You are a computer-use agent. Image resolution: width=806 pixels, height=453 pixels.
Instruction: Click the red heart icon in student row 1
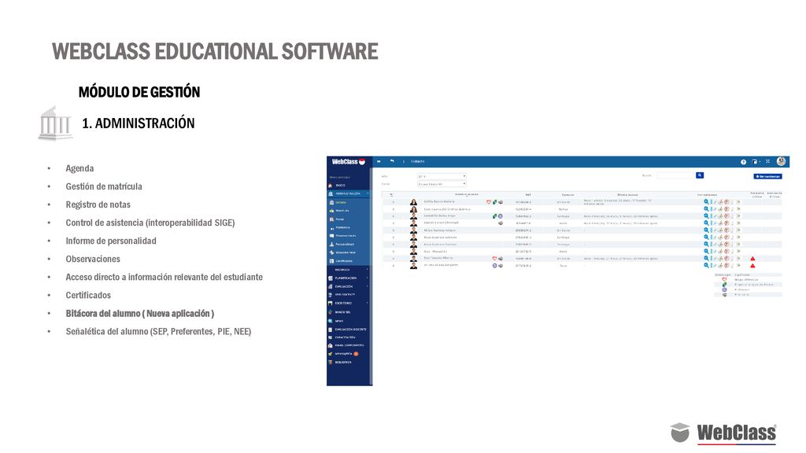[489, 202]
